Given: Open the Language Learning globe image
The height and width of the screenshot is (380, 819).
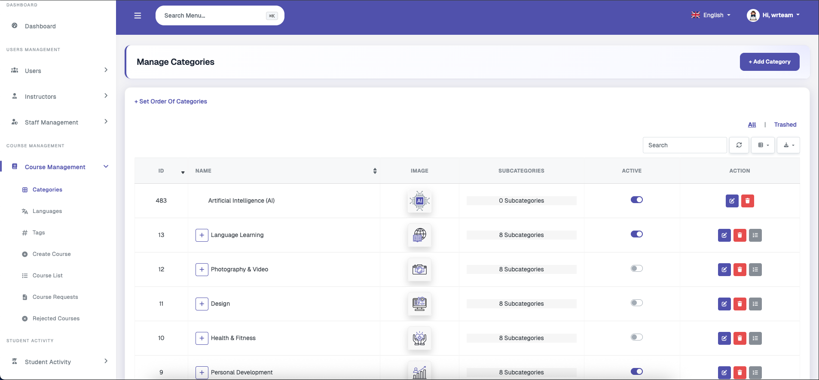Looking at the screenshot, I should coord(419,235).
